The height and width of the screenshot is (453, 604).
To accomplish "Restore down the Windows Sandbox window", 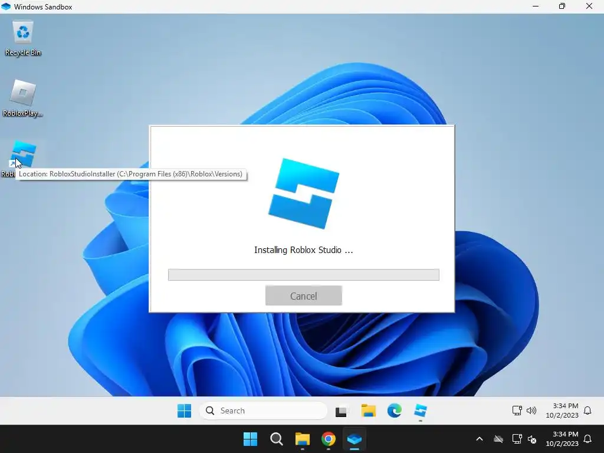I will pyautogui.click(x=562, y=6).
